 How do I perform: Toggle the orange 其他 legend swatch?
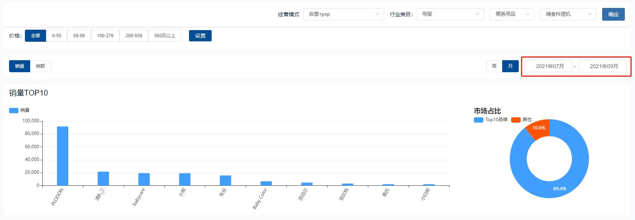(516, 120)
